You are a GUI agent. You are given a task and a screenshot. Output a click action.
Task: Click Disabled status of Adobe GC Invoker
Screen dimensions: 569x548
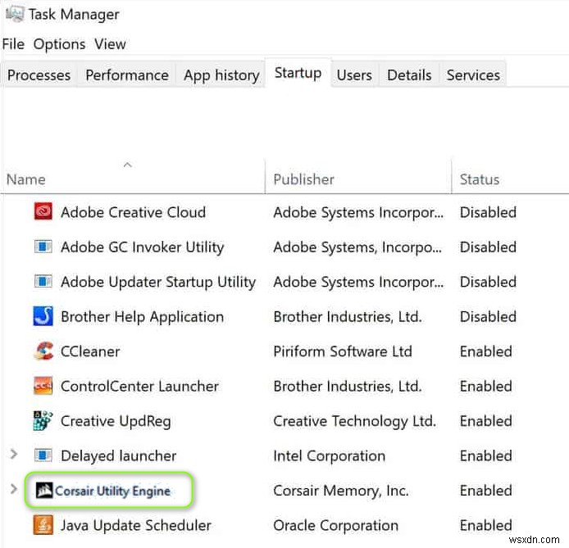tap(488, 247)
